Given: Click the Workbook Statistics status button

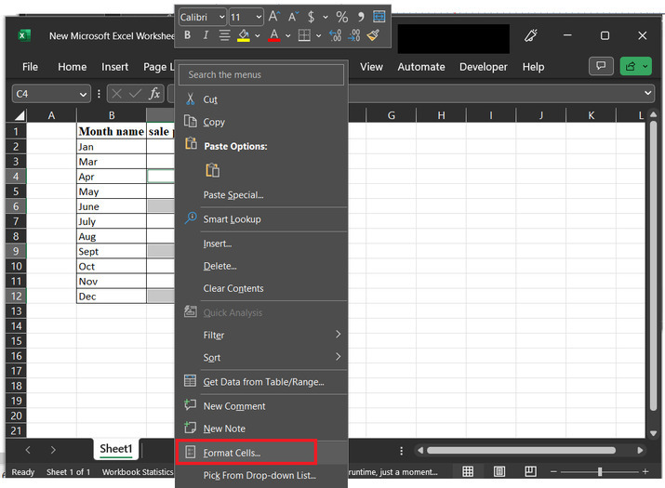Looking at the screenshot, I should 136,472.
